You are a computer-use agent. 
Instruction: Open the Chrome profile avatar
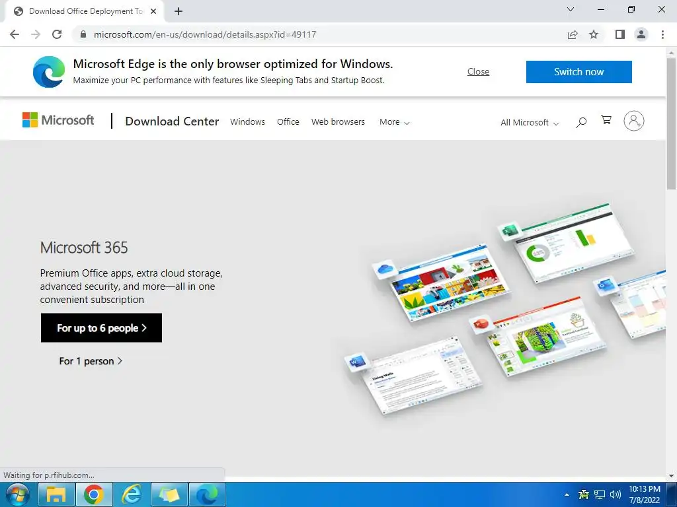click(641, 34)
